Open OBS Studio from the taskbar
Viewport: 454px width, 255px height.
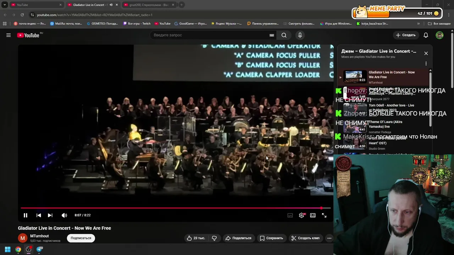(29, 249)
